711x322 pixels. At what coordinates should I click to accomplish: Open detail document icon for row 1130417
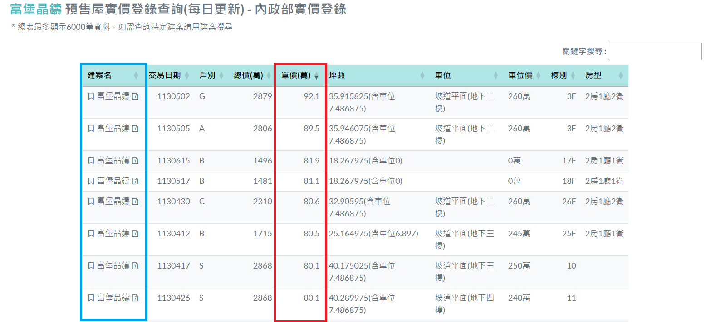click(135, 266)
